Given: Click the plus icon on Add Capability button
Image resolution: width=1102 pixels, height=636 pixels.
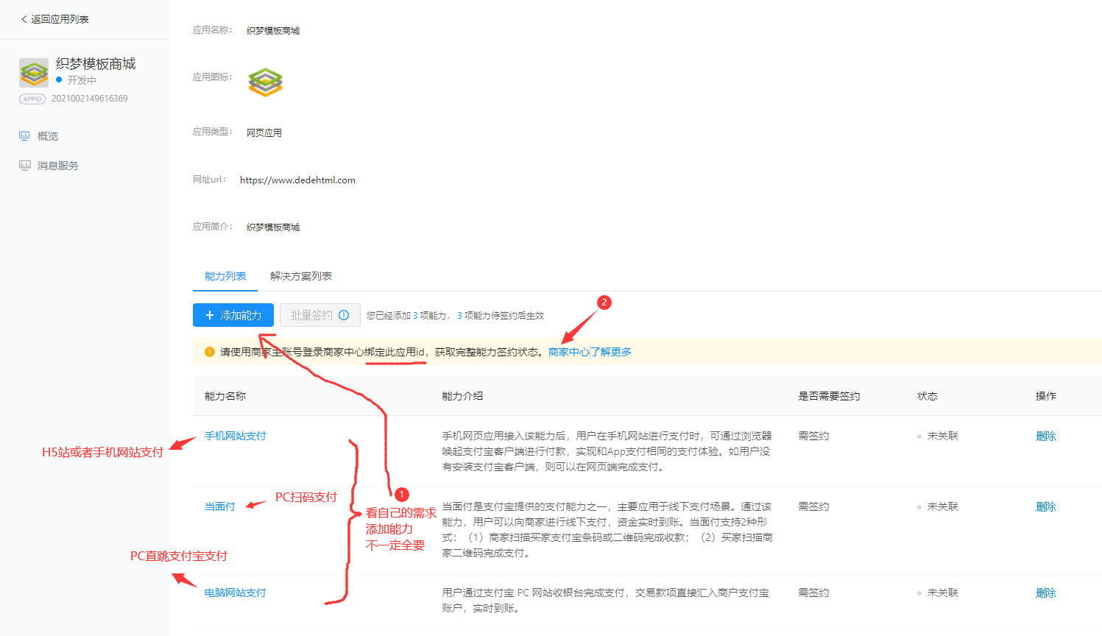Looking at the screenshot, I should coord(210,315).
